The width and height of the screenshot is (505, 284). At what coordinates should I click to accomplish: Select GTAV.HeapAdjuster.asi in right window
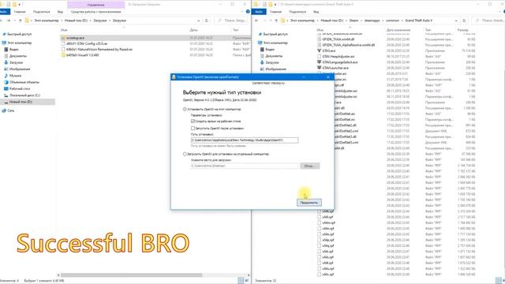(337, 56)
